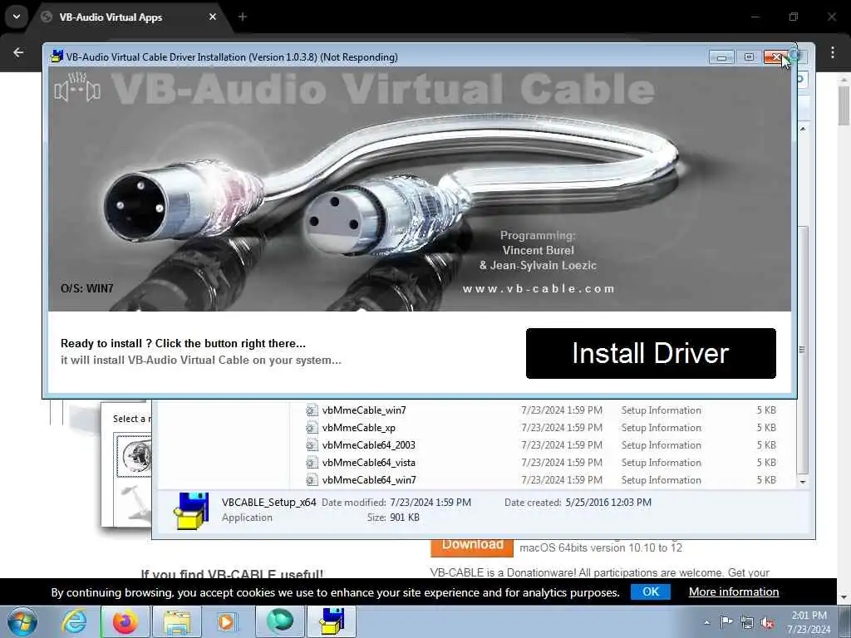Click the Explorer file list scroll down arrow
This screenshot has width=851, height=638.
click(803, 482)
